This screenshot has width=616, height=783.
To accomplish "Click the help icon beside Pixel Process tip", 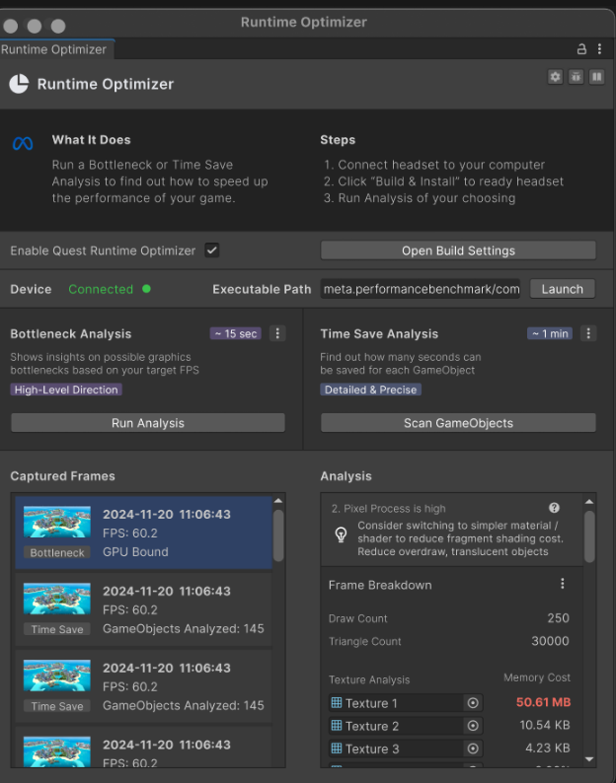I will pyautogui.click(x=555, y=508).
